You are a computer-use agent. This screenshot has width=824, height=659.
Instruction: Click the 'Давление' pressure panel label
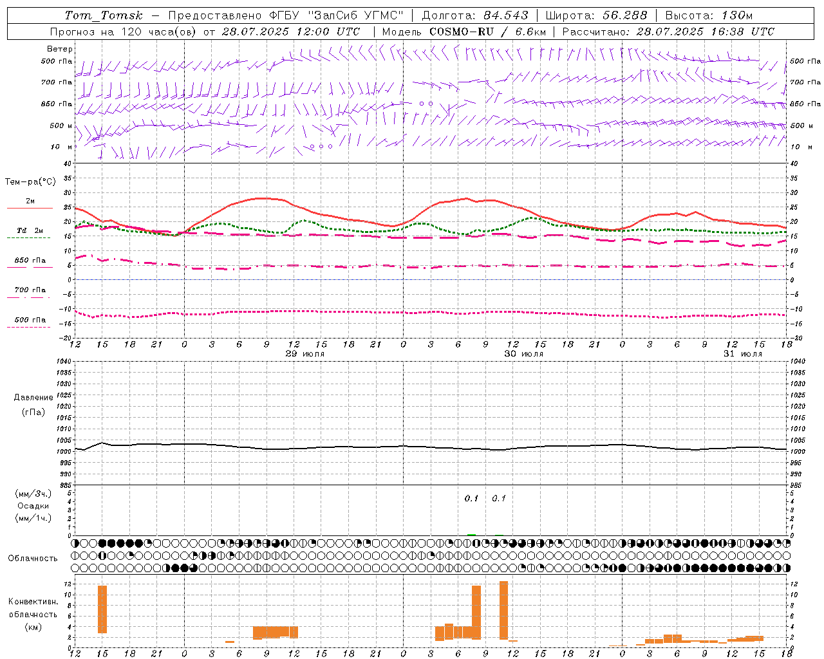(x=33, y=398)
